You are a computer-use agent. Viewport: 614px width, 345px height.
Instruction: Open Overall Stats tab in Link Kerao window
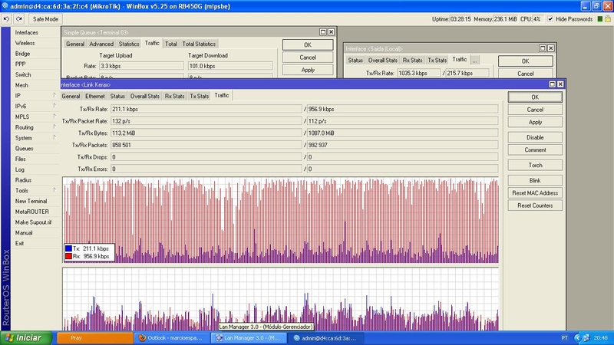coord(145,96)
